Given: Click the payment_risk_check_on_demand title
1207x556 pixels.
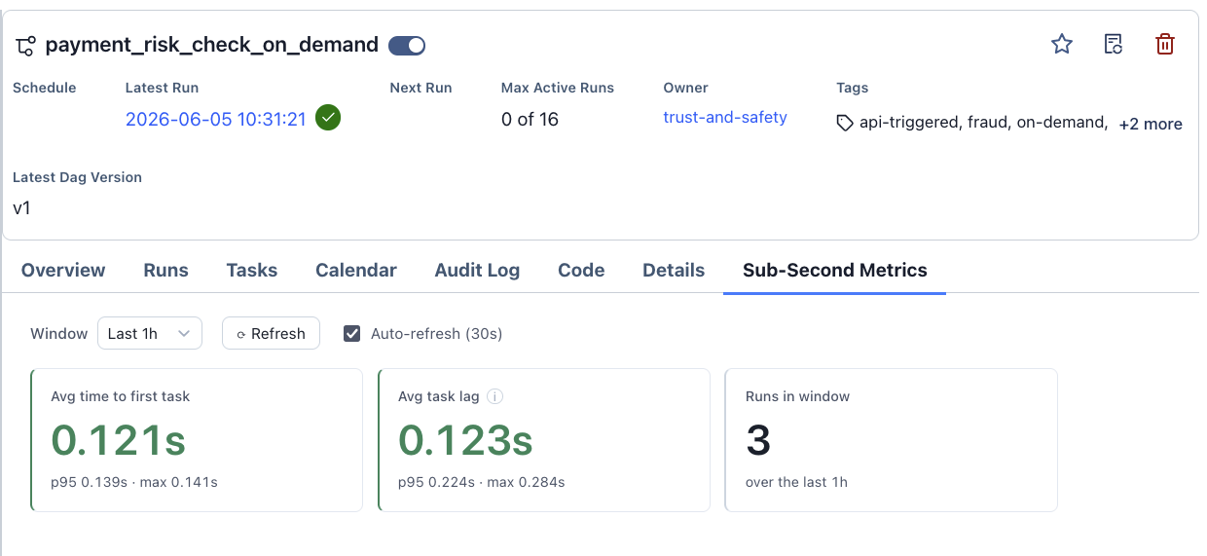Looking at the screenshot, I should tap(212, 45).
